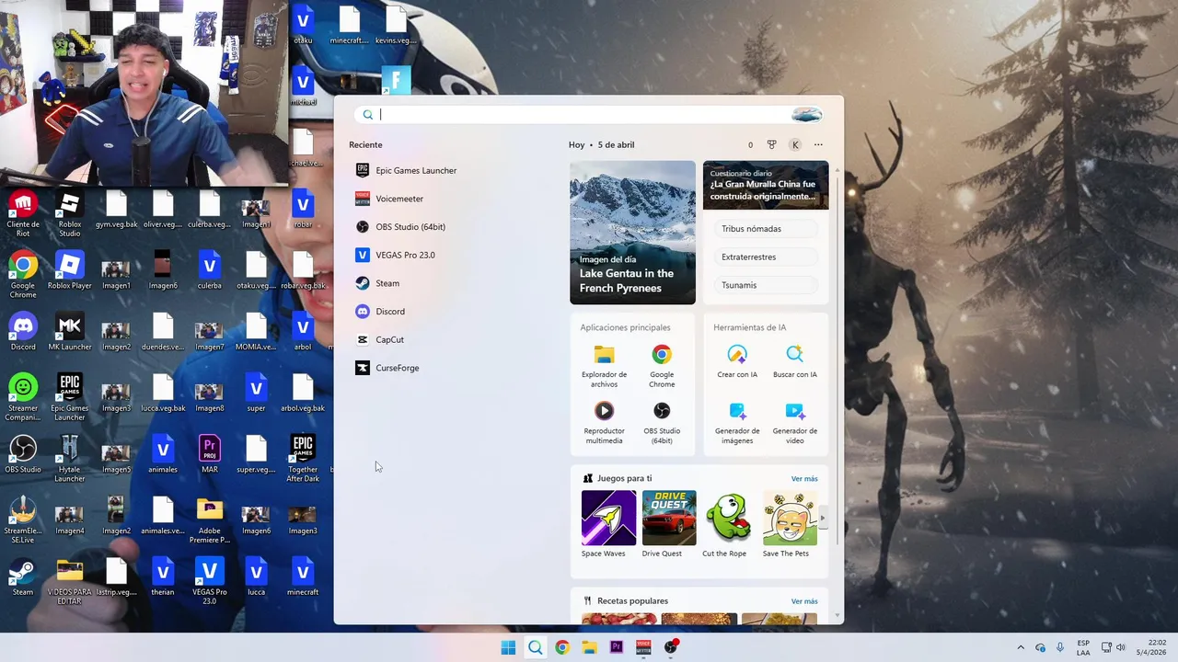Viewport: 1178px width, 662px height.
Task: Launch Reproductor multimedia app
Action: click(x=604, y=422)
